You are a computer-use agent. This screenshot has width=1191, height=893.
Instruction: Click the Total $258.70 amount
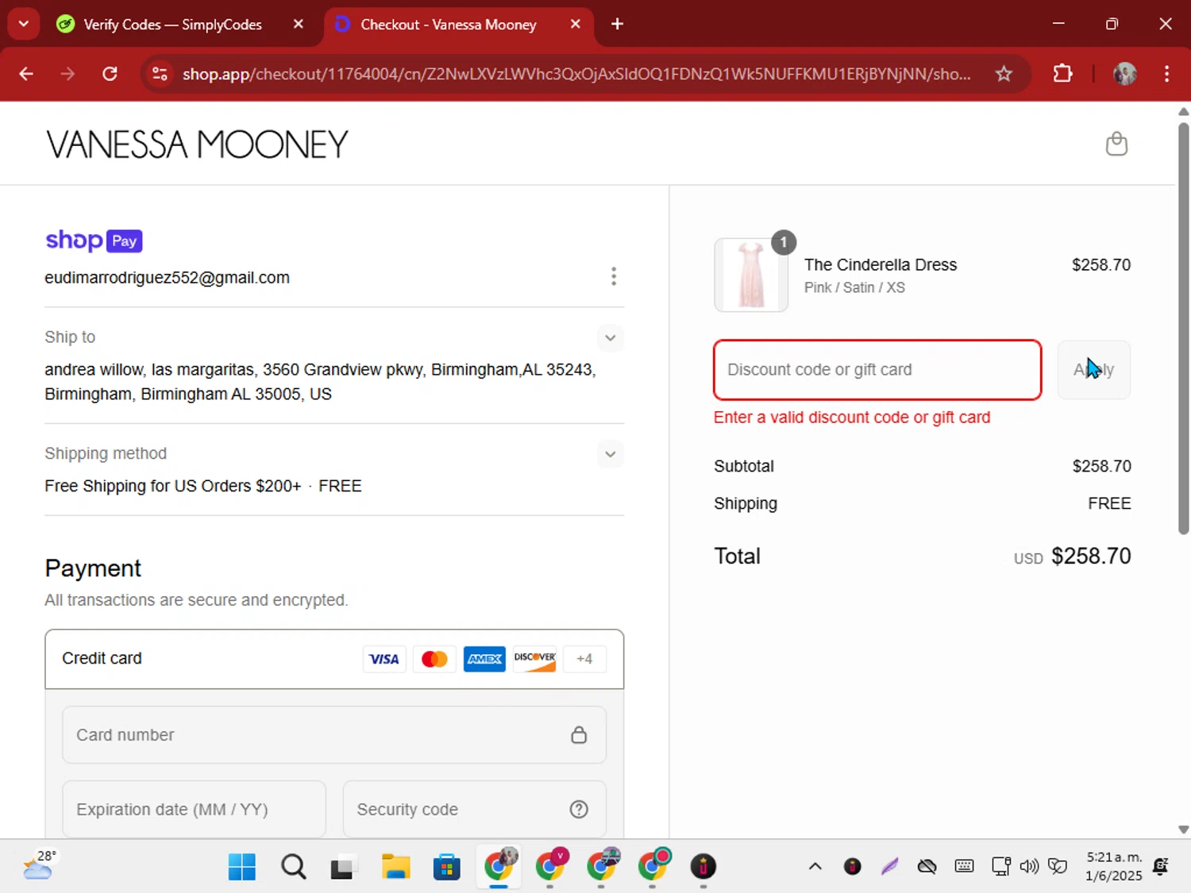pos(1091,556)
